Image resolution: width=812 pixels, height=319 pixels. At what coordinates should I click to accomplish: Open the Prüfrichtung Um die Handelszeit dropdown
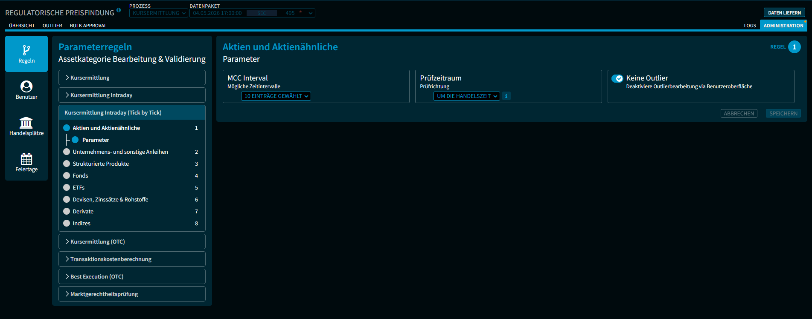pyautogui.click(x=467, y=96)
